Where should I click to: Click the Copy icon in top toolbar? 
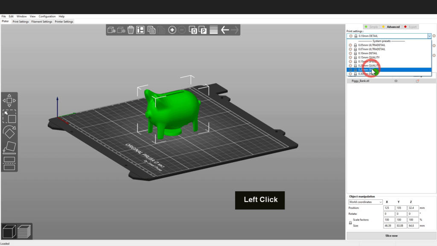click(x=151, y=30)
